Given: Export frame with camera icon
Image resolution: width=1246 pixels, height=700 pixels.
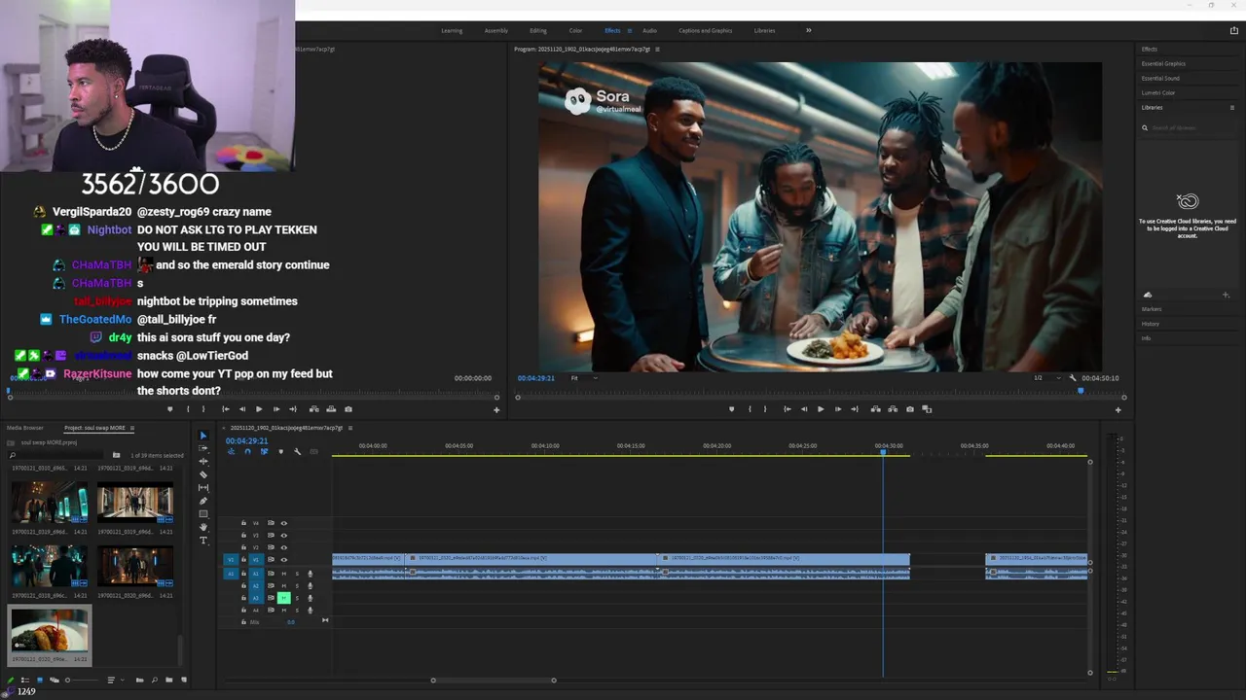Looking at the screenshot, I should (910, 409).
